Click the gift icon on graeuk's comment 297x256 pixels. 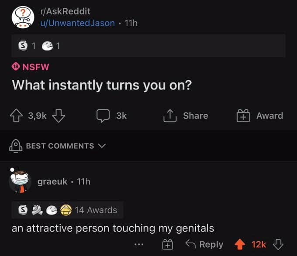point(168,245)
